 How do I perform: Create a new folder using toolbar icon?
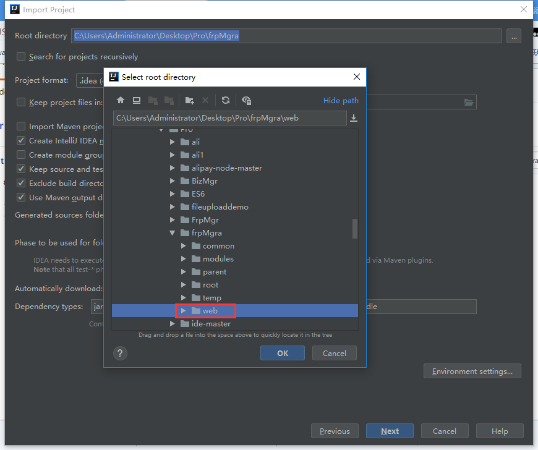(190, 100)
